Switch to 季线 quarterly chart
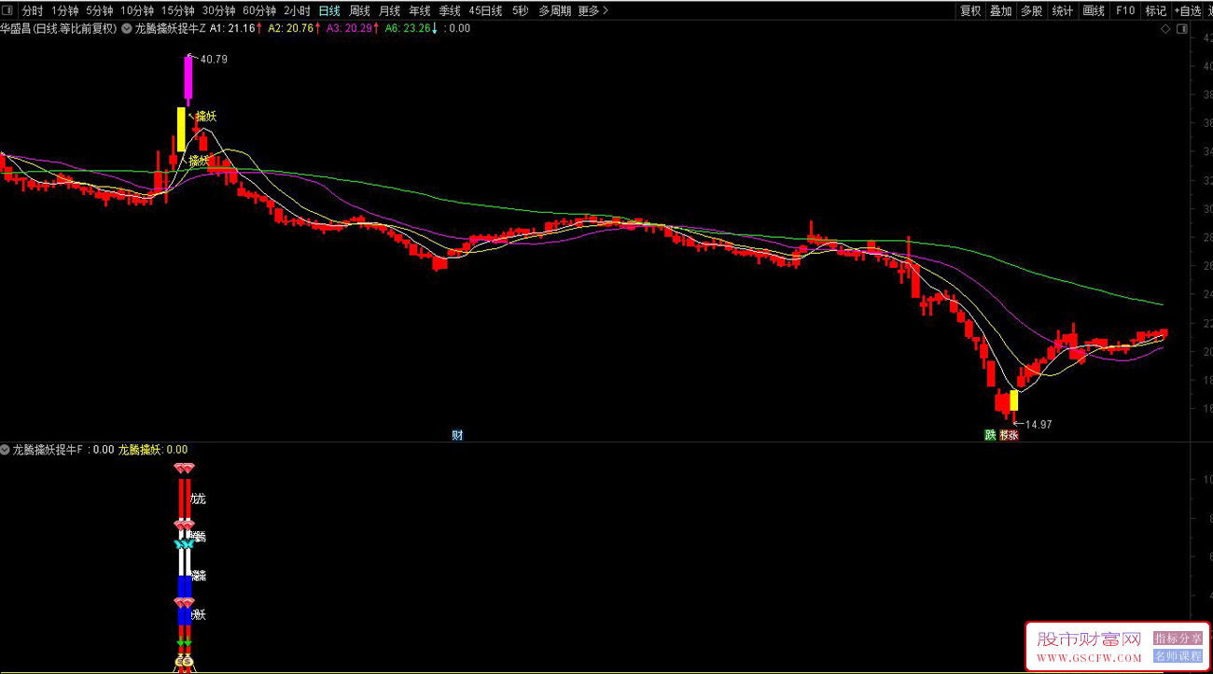Image resolution: width=1213 pixels, height=674 pixels. (x=450, y=11)
